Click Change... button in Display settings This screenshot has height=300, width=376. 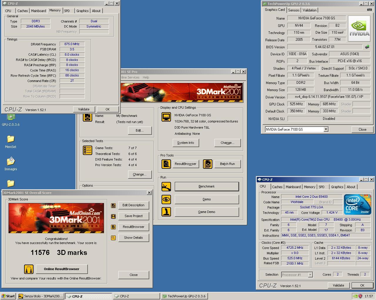pyautogui.click(x=228, y=143)
